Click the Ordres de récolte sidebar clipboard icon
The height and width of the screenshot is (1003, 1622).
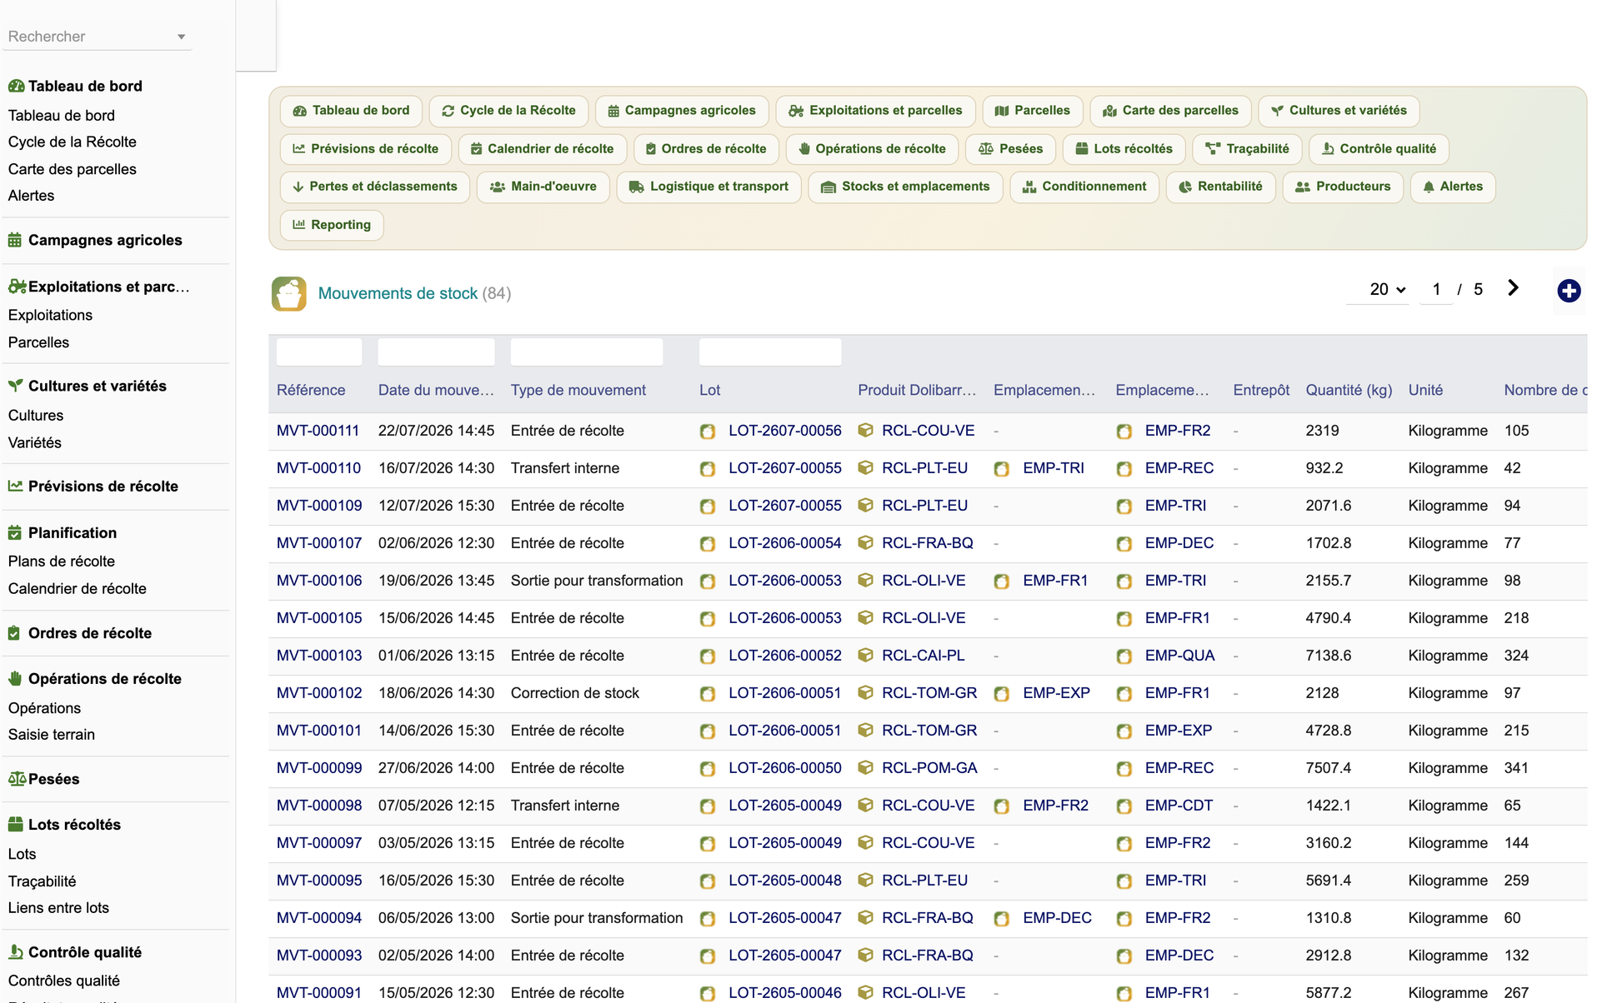(14, 633)
